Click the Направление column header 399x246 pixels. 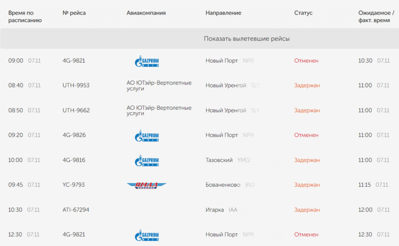point(224,13)
